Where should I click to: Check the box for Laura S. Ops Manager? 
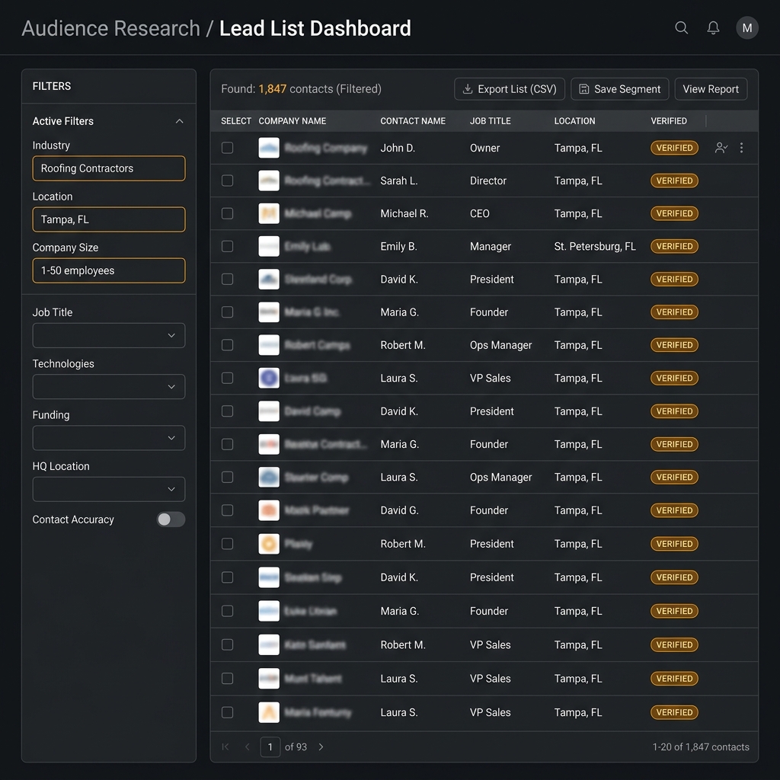pos(227,477)
